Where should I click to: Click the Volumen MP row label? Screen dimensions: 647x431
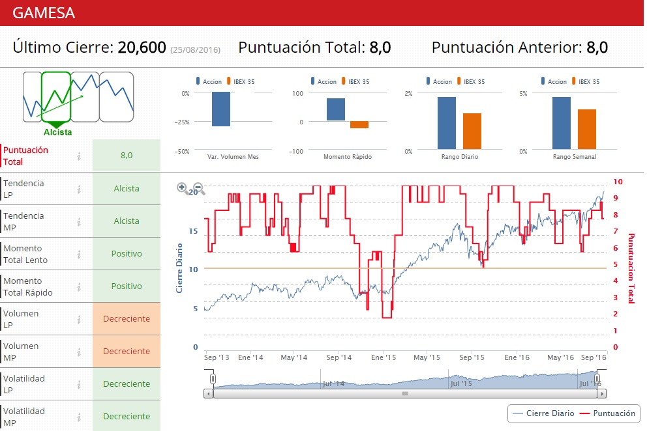tap(21, 352)
